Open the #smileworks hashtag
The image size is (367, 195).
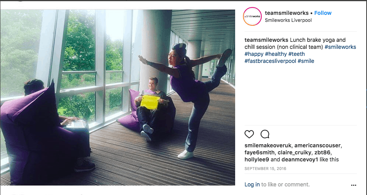(340, 47)
